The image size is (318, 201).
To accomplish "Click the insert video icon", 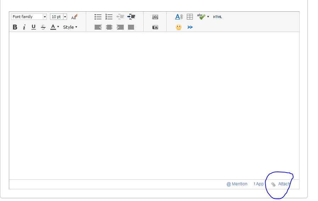I will tap(155, 17).
